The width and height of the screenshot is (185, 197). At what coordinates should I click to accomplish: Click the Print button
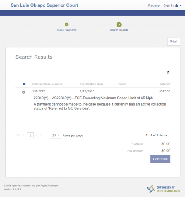coord(174,42)
